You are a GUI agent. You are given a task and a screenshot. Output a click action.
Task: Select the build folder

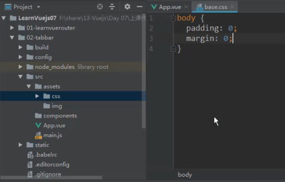click(x=42, y=47)
